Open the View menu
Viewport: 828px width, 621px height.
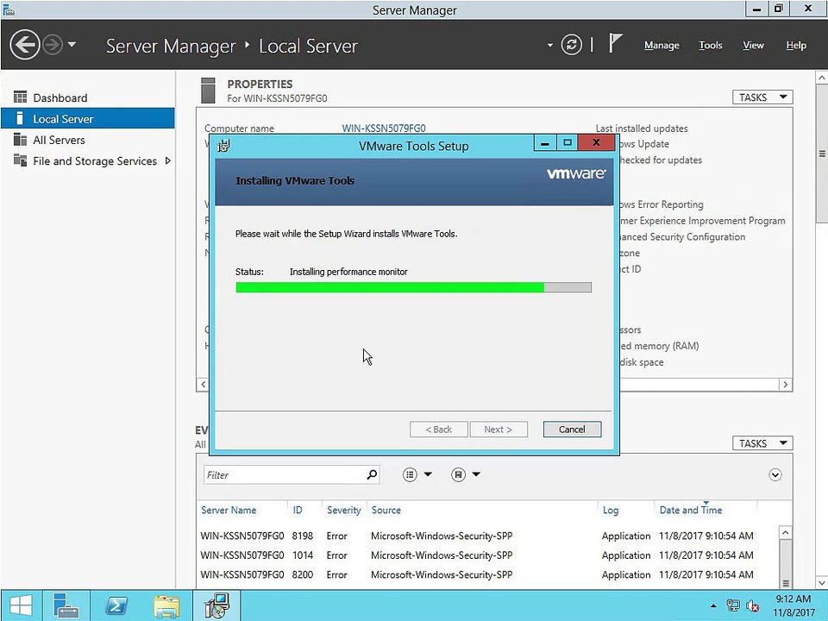pyautogui.click(x=753, y=46)
